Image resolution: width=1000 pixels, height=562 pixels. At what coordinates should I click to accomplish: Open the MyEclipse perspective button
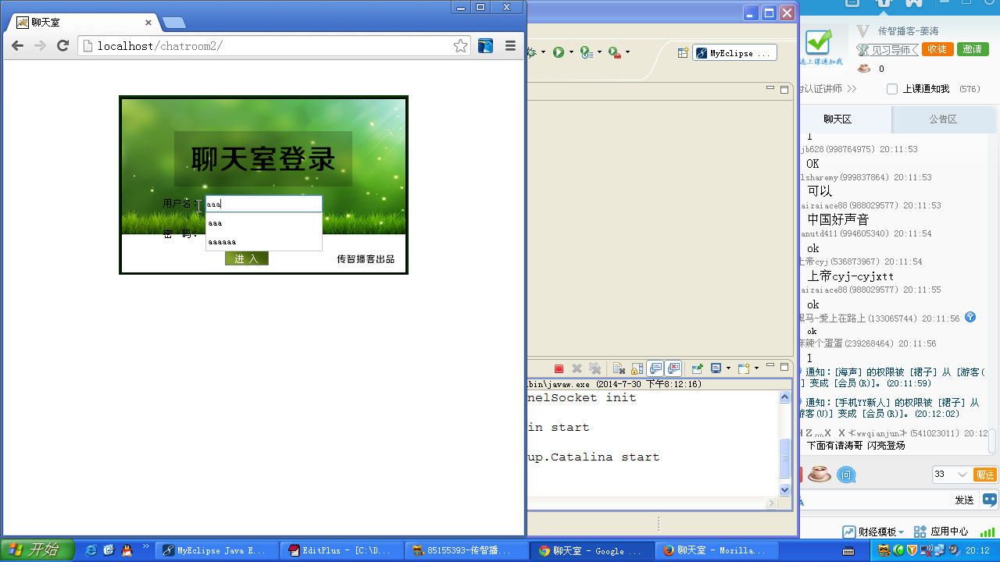point(734,52)
